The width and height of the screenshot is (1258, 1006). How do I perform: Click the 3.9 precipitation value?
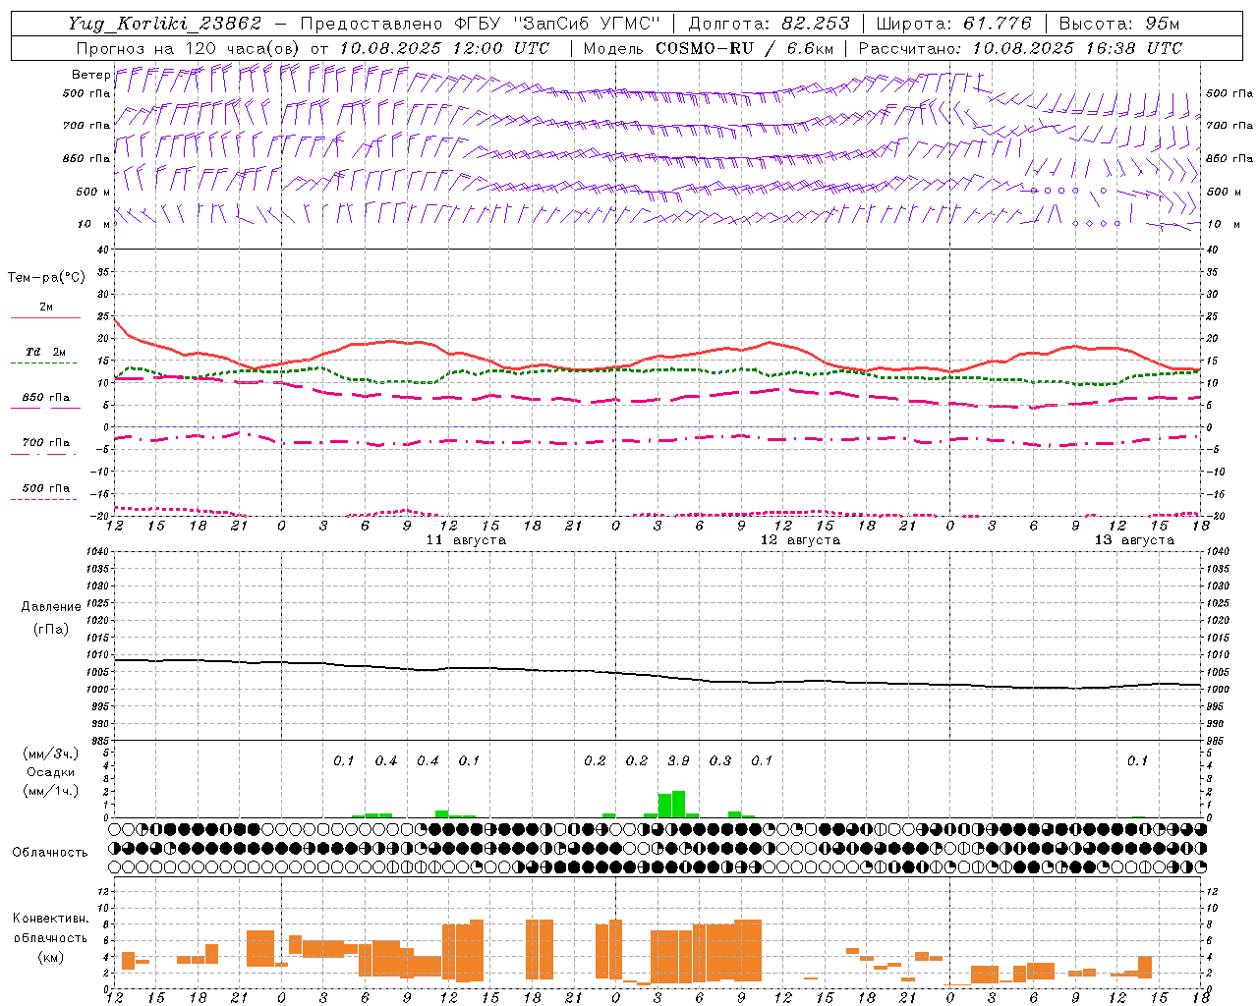pos(678,760)
